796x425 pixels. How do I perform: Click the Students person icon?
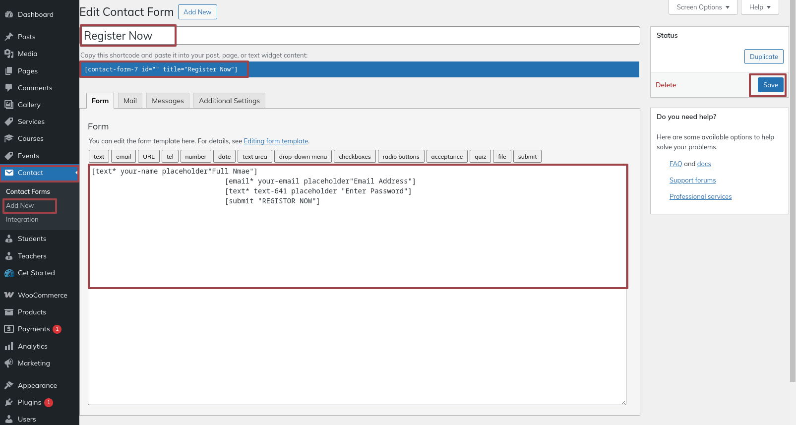coord(9,239)
